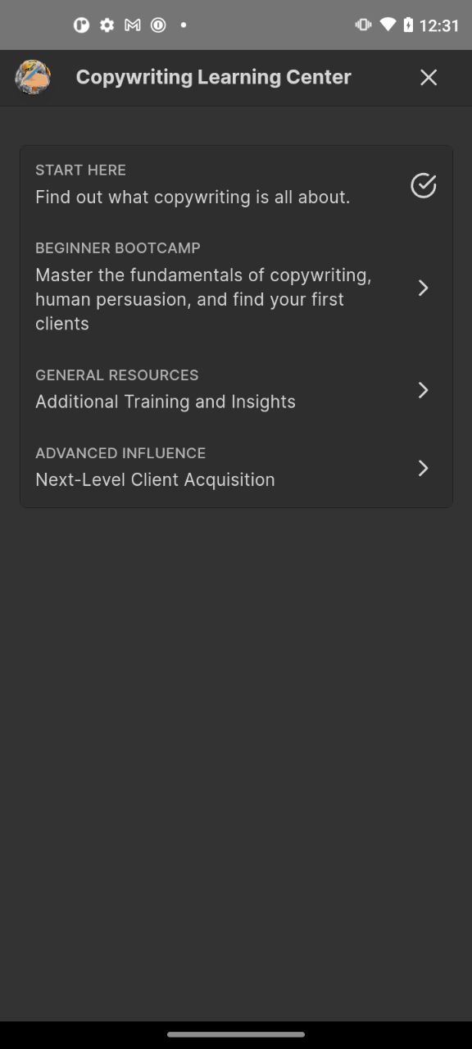Open 'Master the fundamentals of copywriting' text
472x1049 pixels.
(x=203, y=299)
